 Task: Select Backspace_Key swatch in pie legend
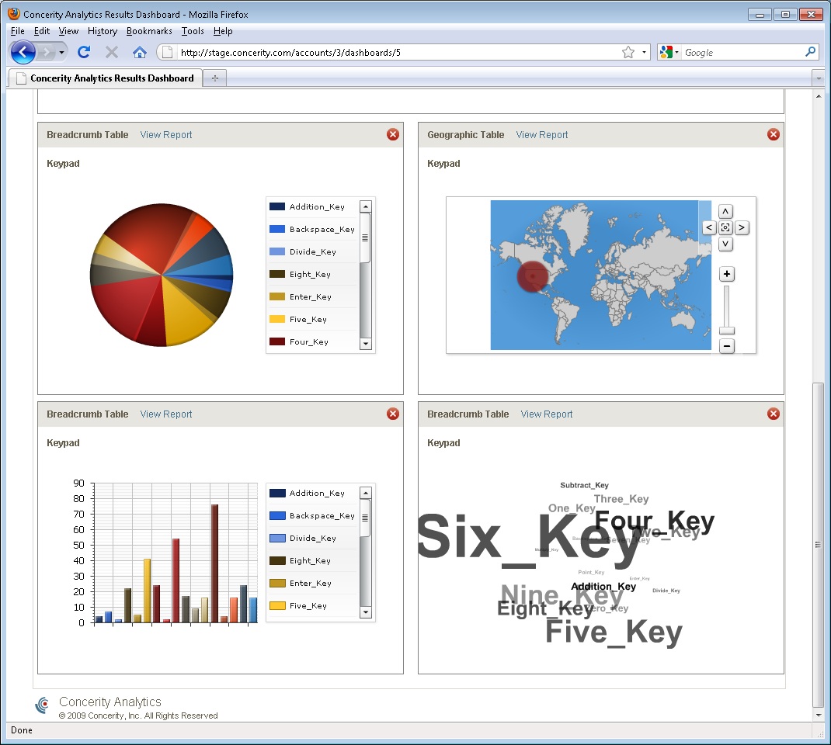(277, 229)
